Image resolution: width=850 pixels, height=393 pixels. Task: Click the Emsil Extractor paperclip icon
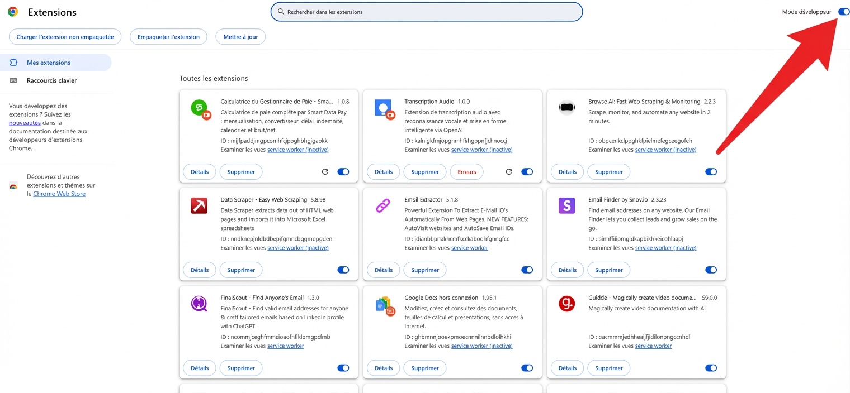tap(383, 205)
